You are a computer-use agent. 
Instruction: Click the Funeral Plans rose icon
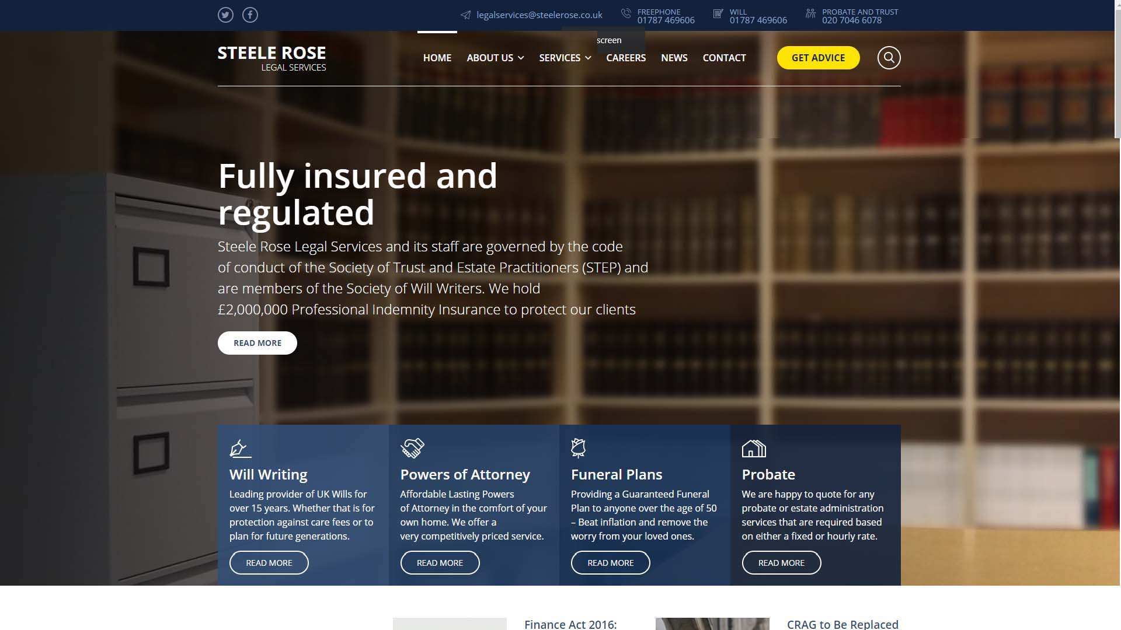tap(578, 448)
